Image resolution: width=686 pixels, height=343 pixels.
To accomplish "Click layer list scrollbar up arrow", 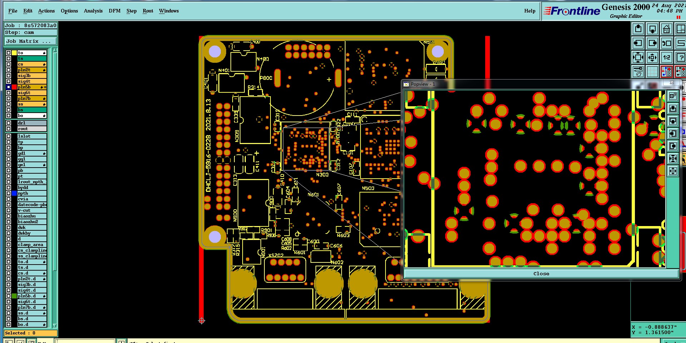I will 55,50.
